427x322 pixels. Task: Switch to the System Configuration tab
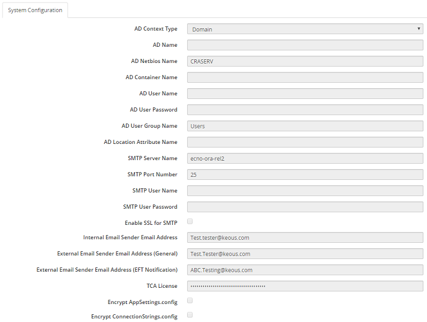(35, 10)
